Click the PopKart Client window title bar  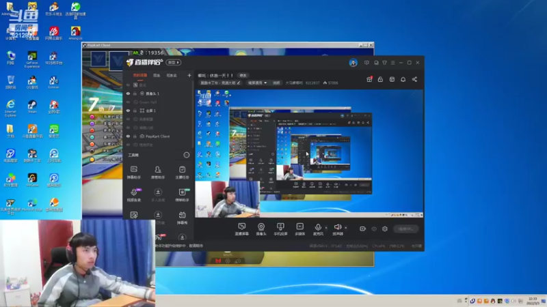[228, 45]
